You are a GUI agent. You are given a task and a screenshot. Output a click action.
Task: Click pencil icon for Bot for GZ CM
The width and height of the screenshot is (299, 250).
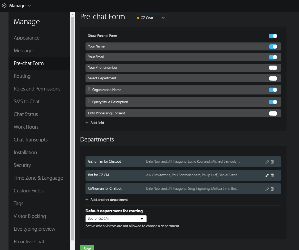point(267,175)
